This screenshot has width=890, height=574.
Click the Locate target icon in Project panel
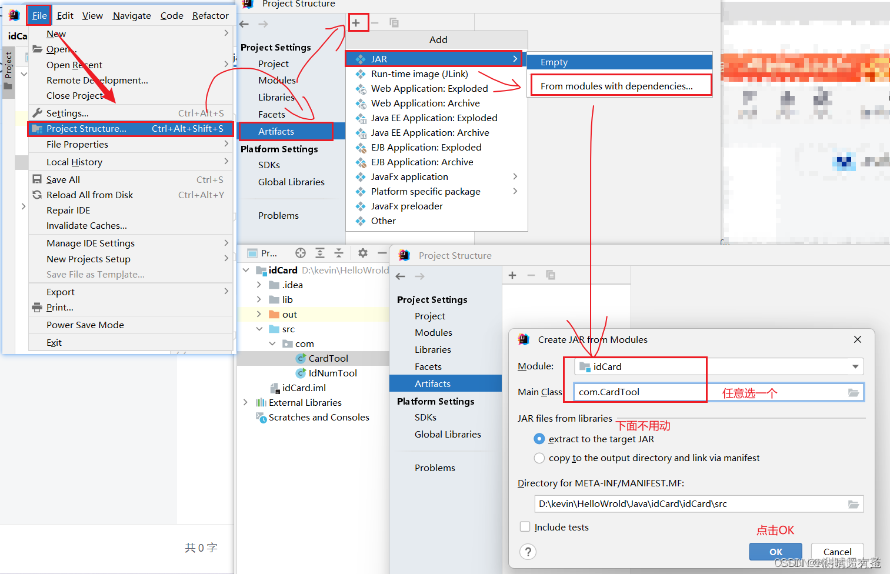pyautogui.click(x=301, y=253)
